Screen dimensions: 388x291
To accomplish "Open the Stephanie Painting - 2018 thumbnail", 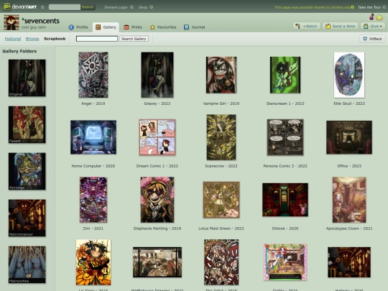I will point(157,200).
